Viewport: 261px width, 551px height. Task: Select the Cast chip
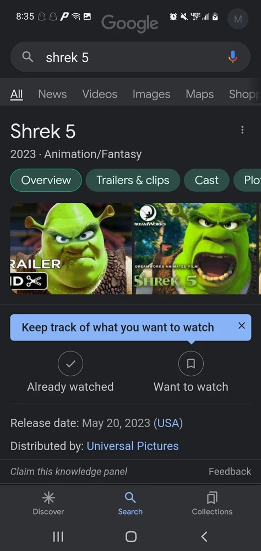click(x=206, y=180)
